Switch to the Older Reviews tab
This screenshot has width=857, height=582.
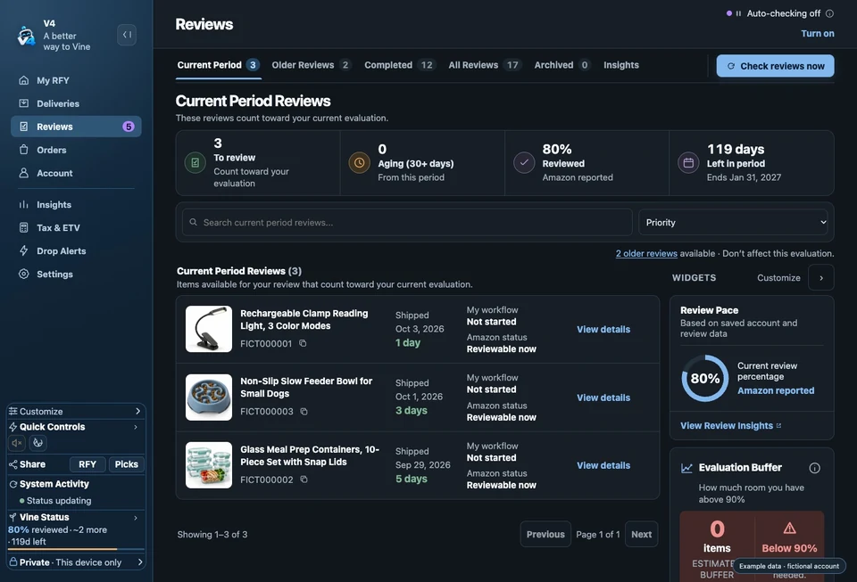pyautogui.click(x=311, y=65)
